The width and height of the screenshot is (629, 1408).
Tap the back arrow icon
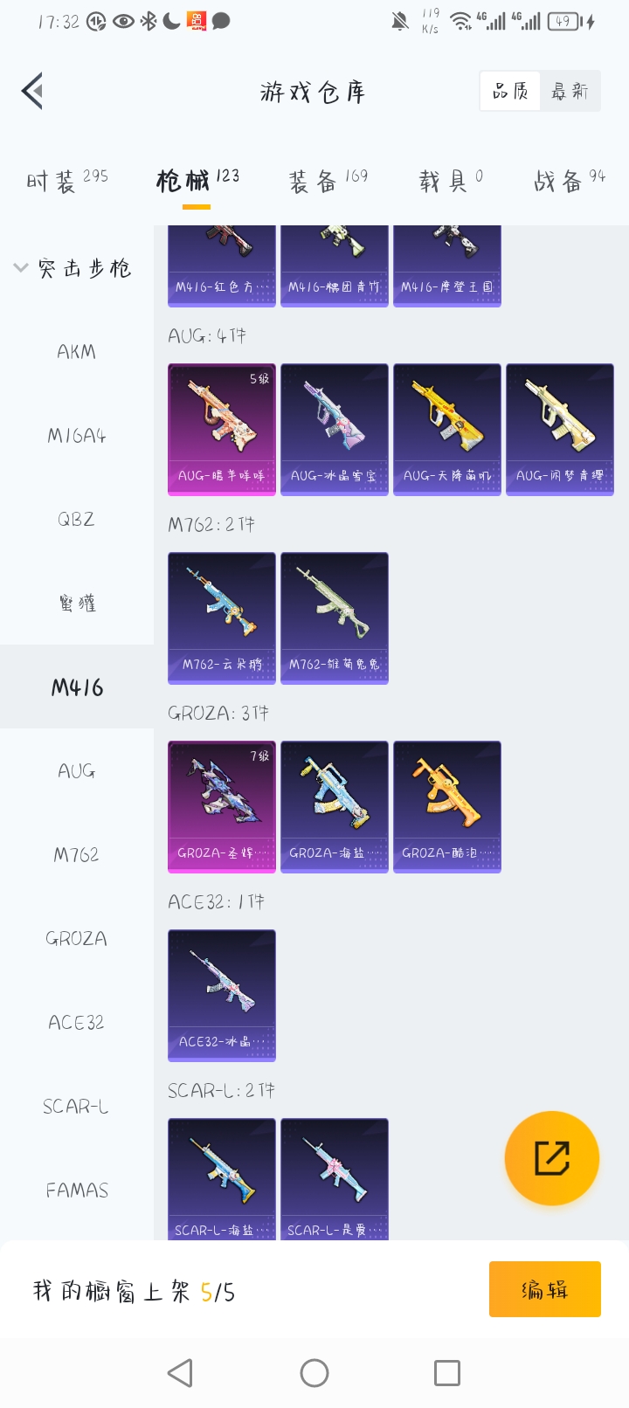[x=33, y=91]
